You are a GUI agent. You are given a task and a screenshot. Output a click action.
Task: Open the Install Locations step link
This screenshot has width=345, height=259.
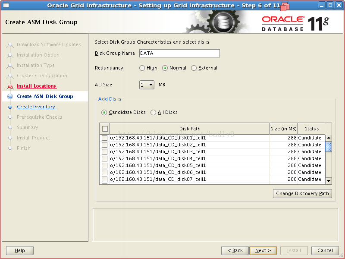click(x=37, y=86)
